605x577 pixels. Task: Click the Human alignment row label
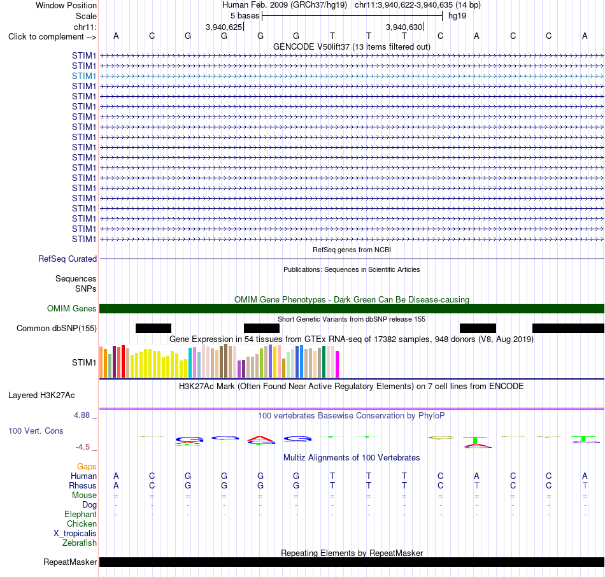click(83, 476)
